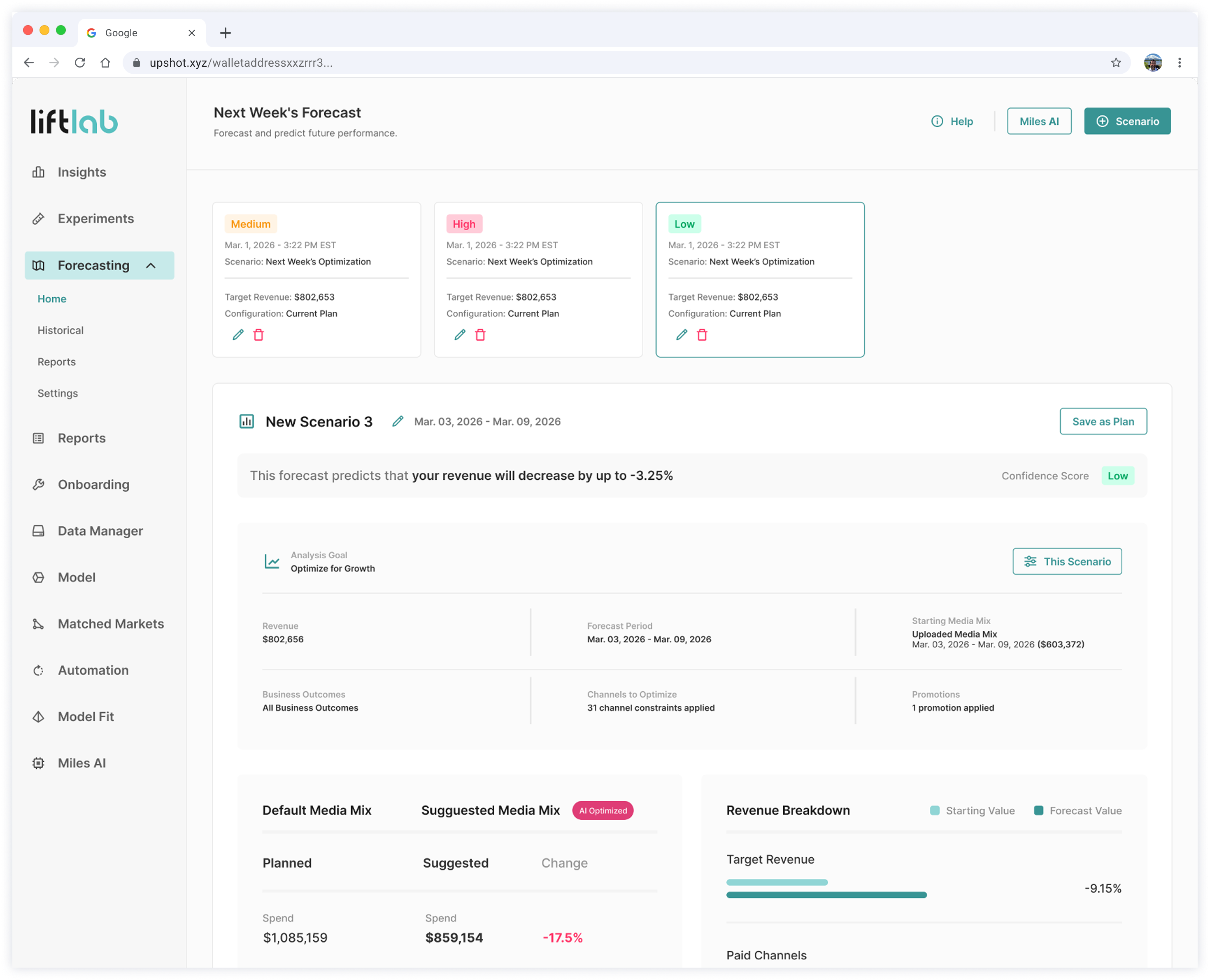Click the trash icon on Low scenario card

[702, 335]
